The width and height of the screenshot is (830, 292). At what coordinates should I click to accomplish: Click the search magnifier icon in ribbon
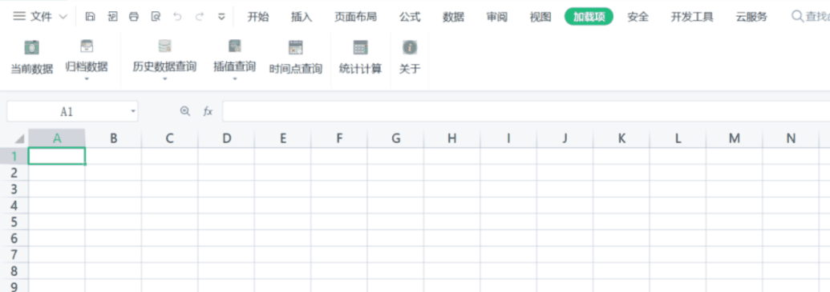click(797, 16)
